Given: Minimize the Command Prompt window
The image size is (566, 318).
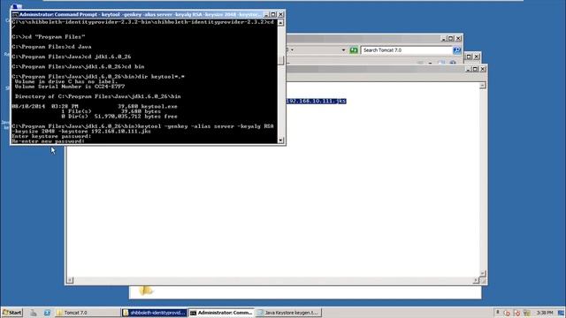Looking at the screenshot, I should (x=266, y=14).
